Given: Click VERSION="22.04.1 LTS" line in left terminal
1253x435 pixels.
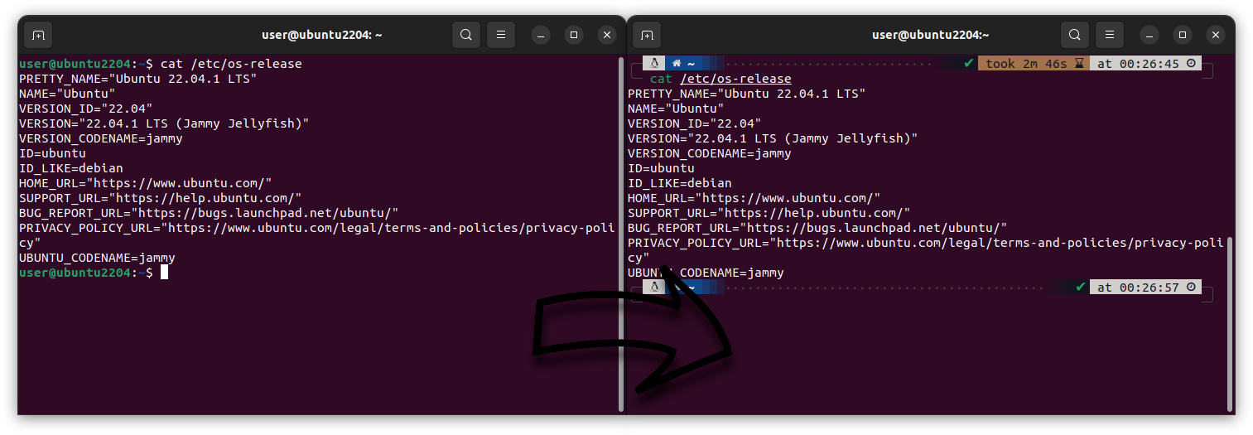Looking at the screenshot, I should 164,123.
